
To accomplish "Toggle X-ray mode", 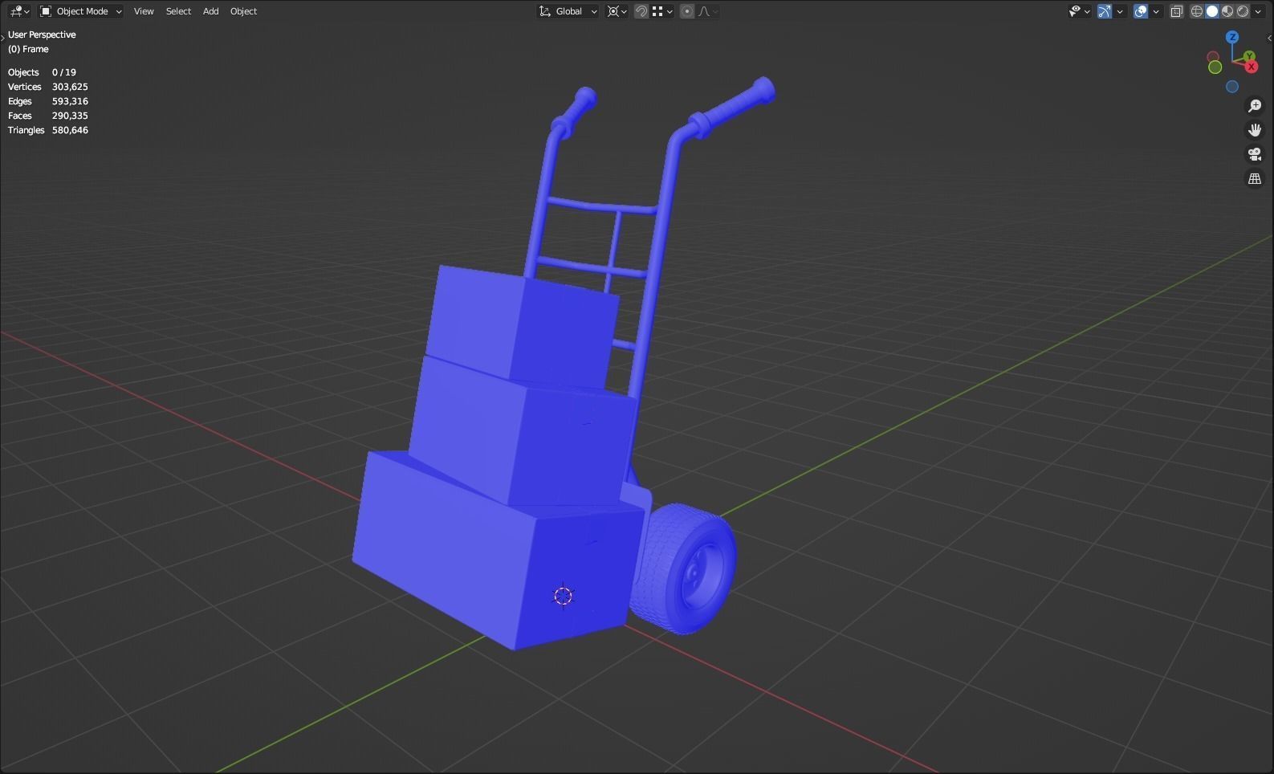I will (1177, 11).
